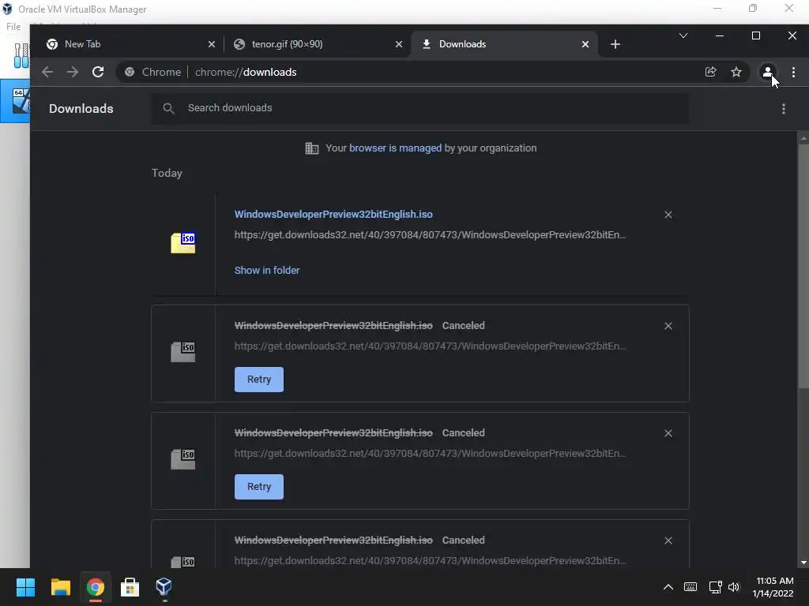The image size is (809, 606).
Task: Open the File menu in VirtualBox Manager
Action: (13, 27)
